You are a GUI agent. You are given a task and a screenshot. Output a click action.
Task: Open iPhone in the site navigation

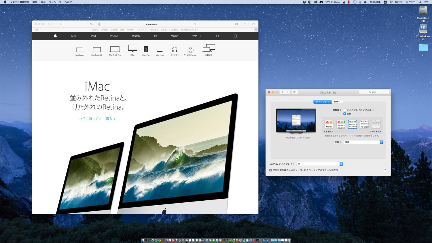(x=114, y=36)
